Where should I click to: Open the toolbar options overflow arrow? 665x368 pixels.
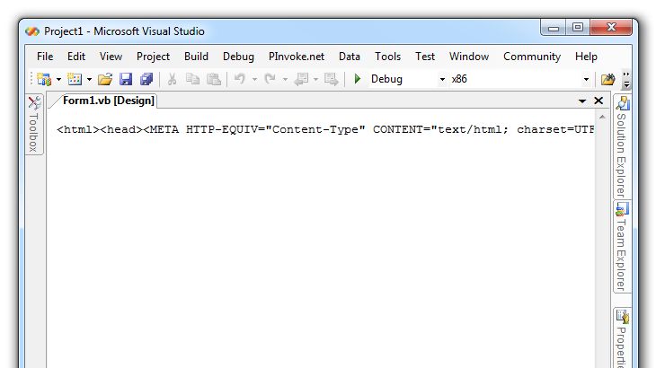(626, 80)
